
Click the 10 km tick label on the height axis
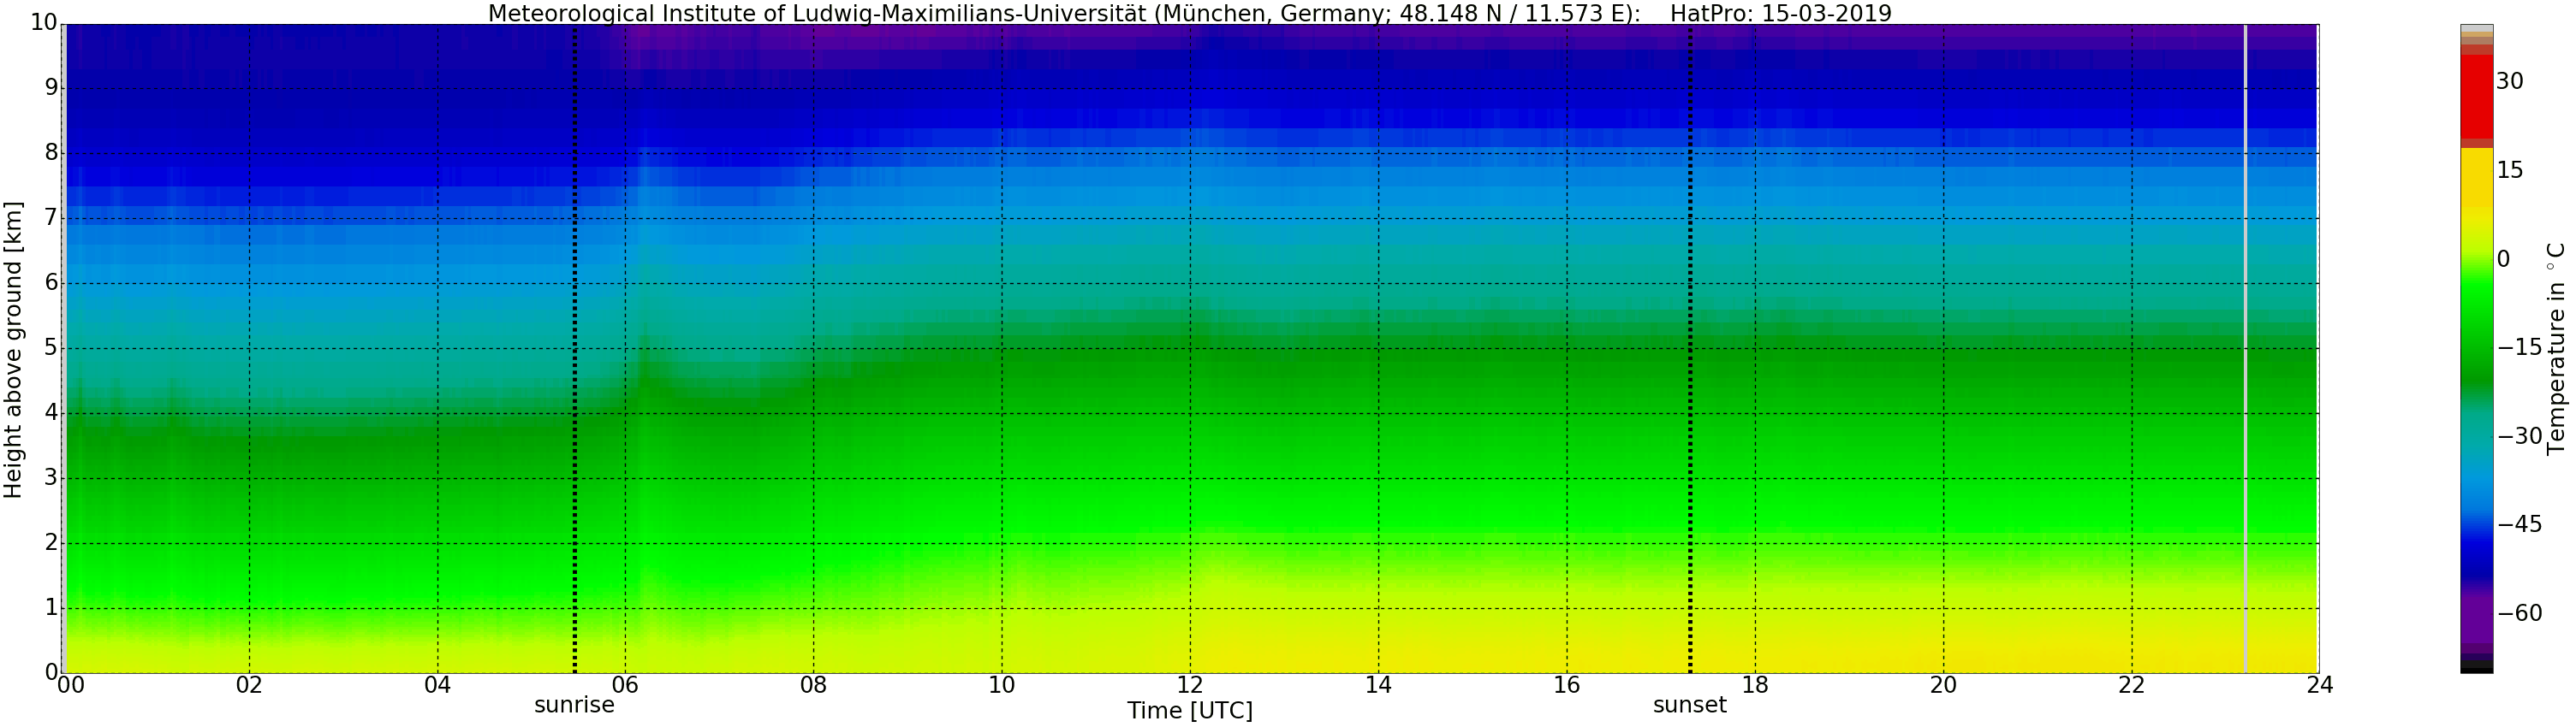[x=44, y=23]
